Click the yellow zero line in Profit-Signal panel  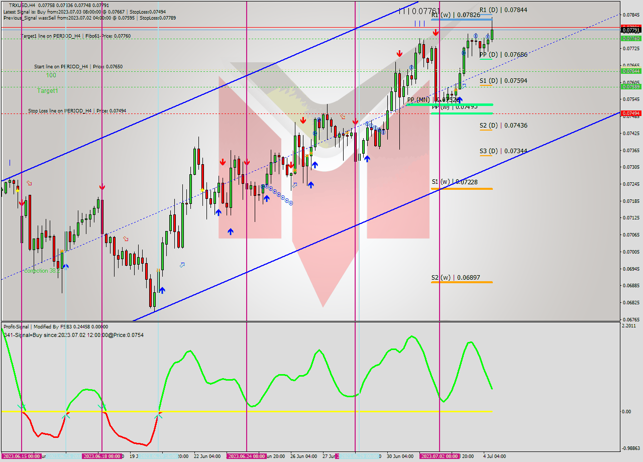click(x=247, y=411)
